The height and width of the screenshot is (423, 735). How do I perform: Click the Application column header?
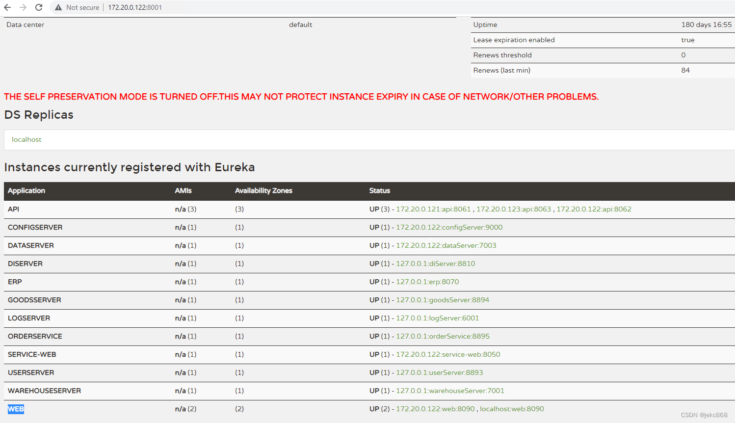[x=26, y=190]
